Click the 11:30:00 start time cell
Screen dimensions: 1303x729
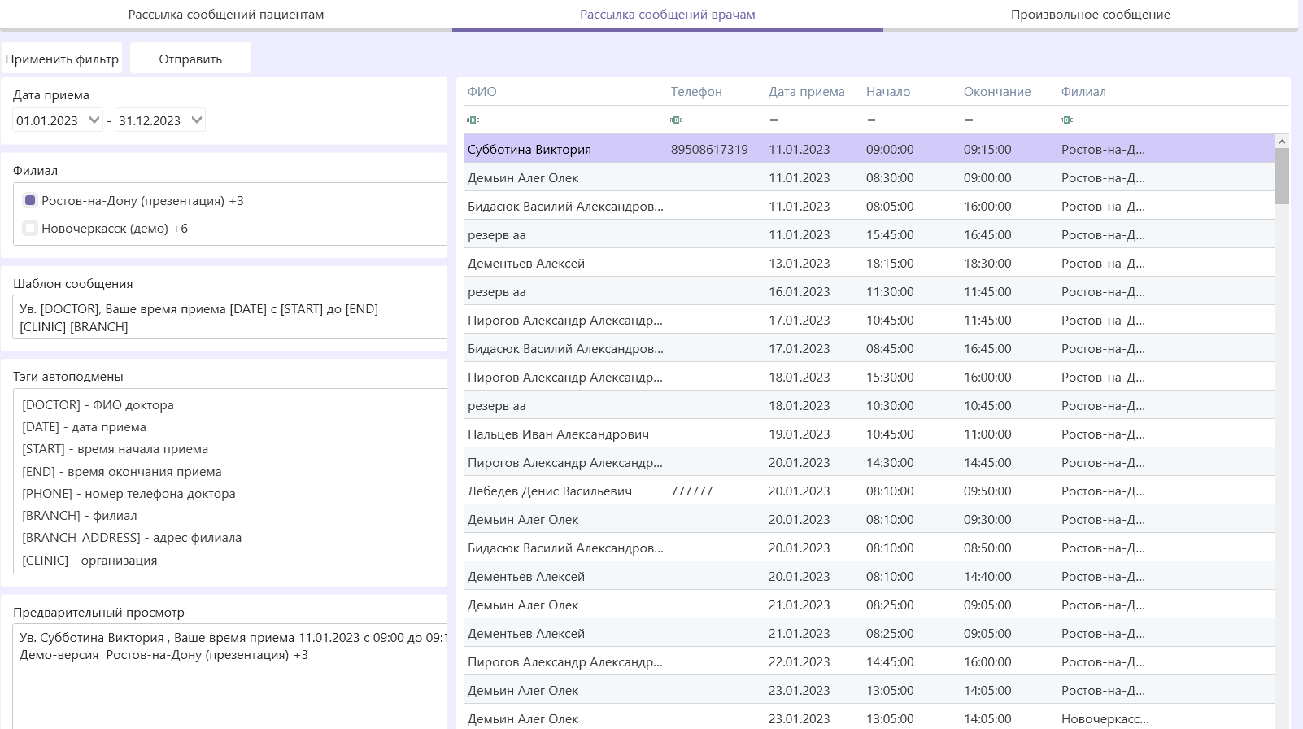point(890,292)
